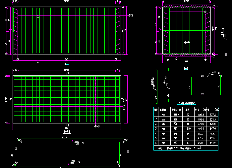Select the 540 dimension below the 1-1 section

[x=66, y=60]
